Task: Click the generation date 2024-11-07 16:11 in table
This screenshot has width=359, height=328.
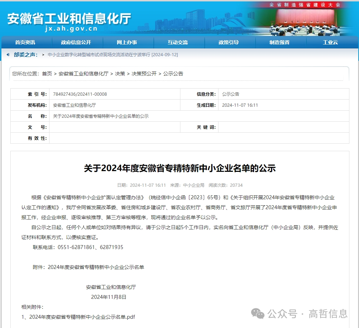Action: click(240, 105)
